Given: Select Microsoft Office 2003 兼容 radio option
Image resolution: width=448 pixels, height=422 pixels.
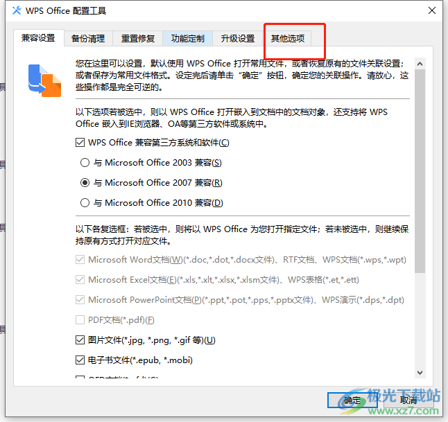Looking at the screenshot, I should (85, 162).
